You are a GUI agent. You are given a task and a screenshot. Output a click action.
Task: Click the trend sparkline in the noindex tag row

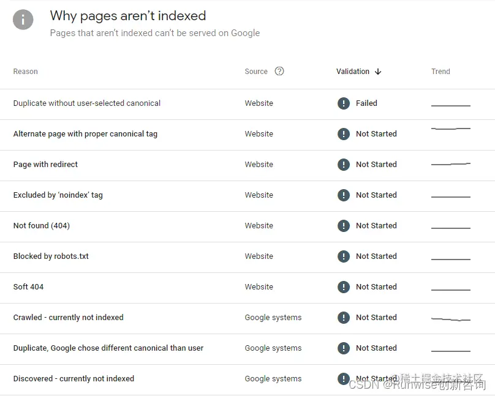[451, 197]
